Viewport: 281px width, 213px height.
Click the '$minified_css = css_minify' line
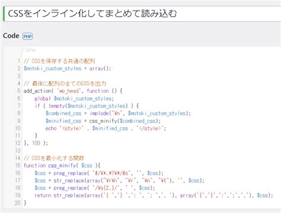point(103,121)
